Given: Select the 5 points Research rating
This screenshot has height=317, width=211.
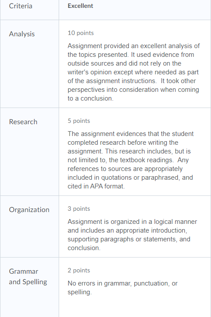Looking at the screenshot, I should point(79,121).
